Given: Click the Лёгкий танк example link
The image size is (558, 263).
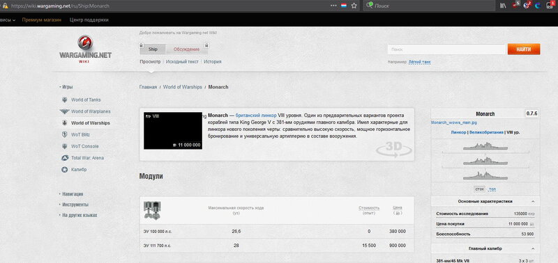Looking at the screenshot, I should 420,62.
